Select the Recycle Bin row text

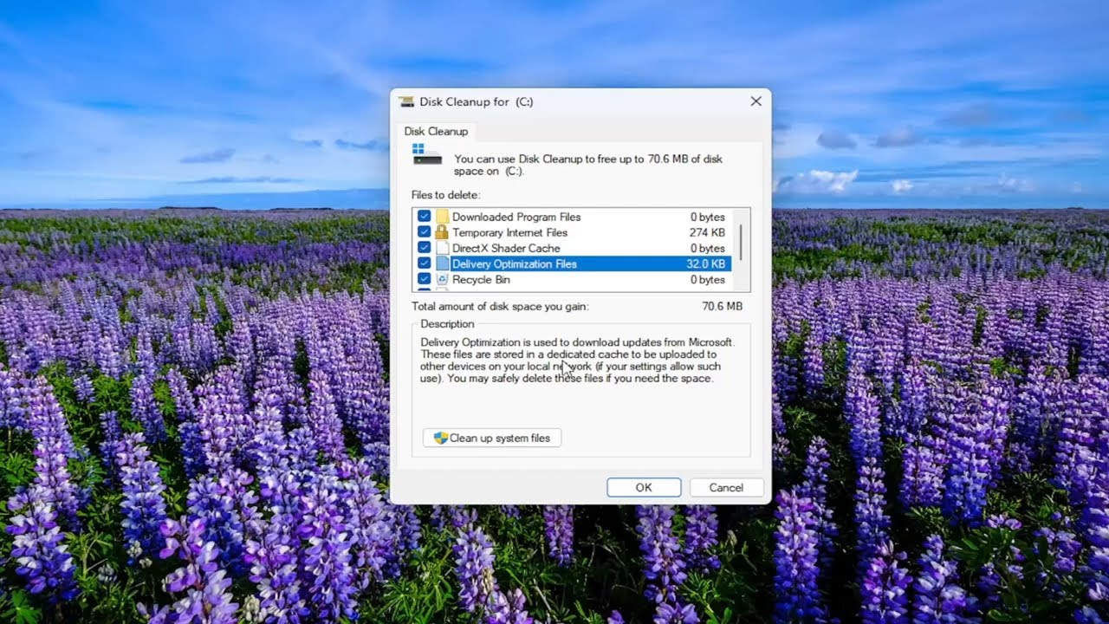(x=481, y=279)
